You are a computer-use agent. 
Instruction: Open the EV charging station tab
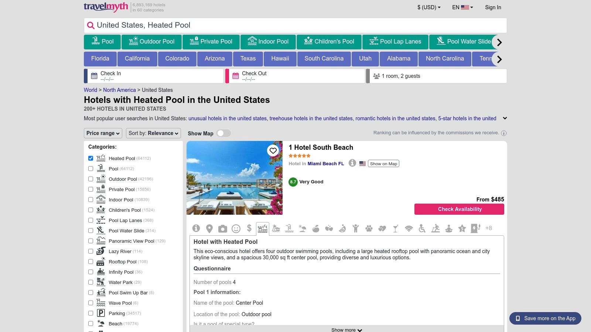(475, 228)
